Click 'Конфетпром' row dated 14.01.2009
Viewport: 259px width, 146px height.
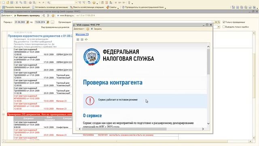pos(43,125)
